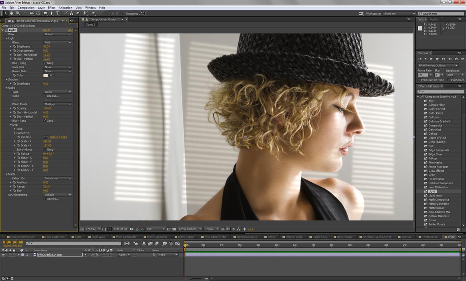Click the Light Color swatch
466x281 pixels.
45,75
